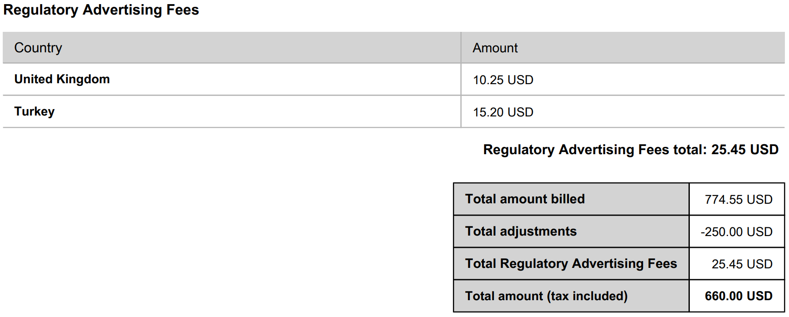Click the Total adjustments label
789x317 pixels.
tap(521, 231)
